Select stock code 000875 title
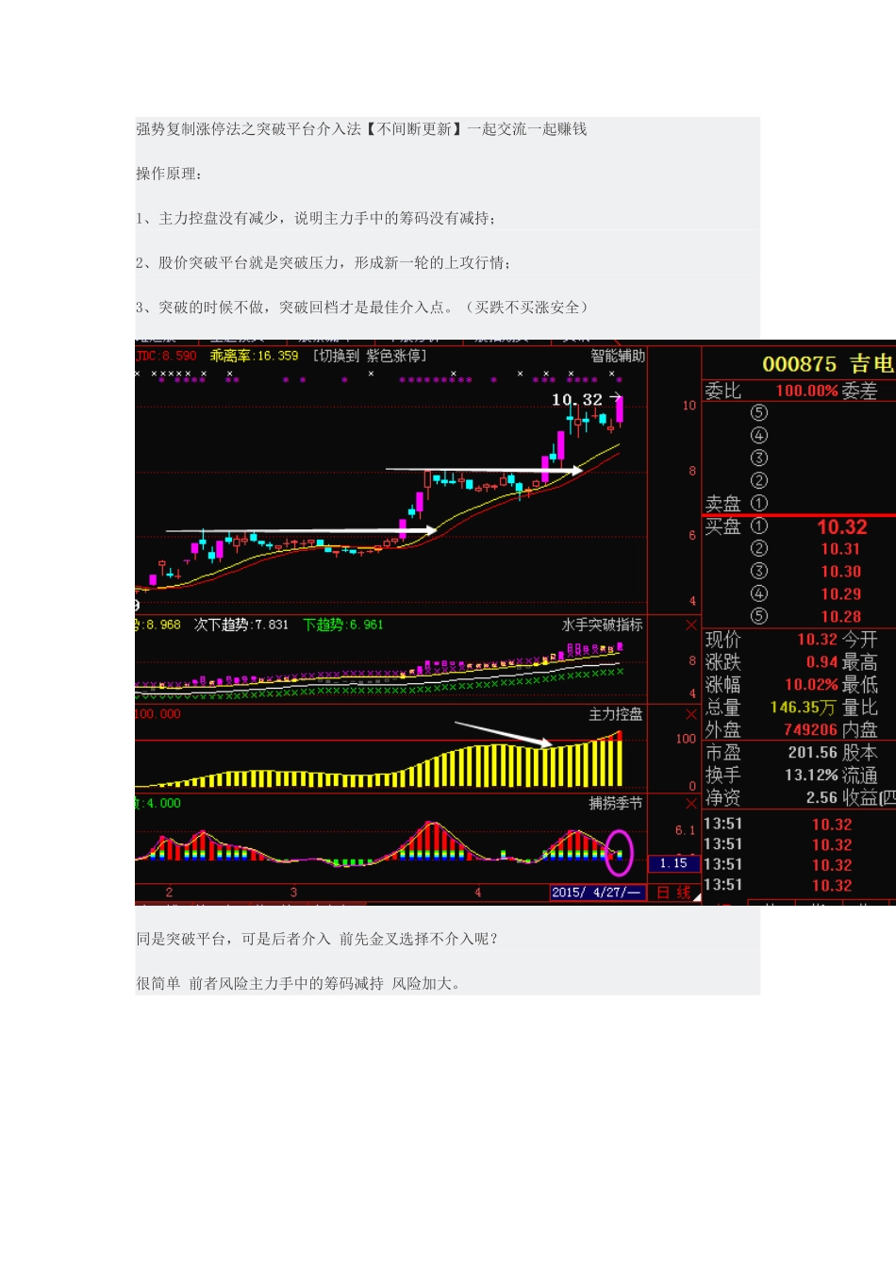 799,364
